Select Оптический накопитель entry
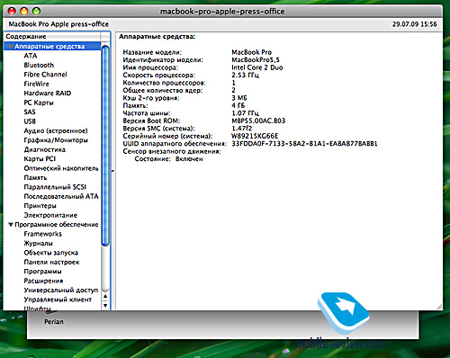The image size is (450, 358). click(61, 168)
